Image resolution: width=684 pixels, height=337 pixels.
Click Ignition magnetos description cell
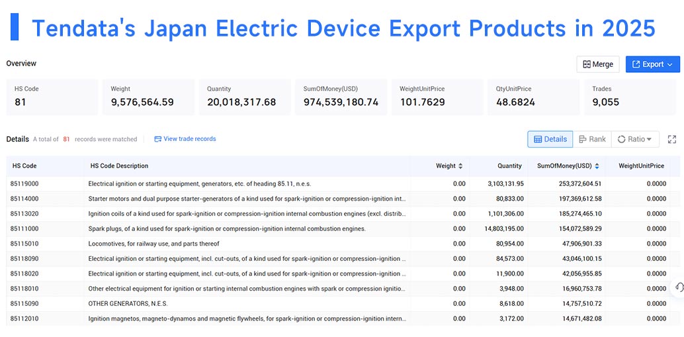(x=247, y=318)
